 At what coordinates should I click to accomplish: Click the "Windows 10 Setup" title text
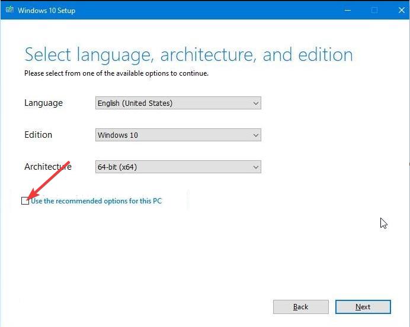point(47,11)
